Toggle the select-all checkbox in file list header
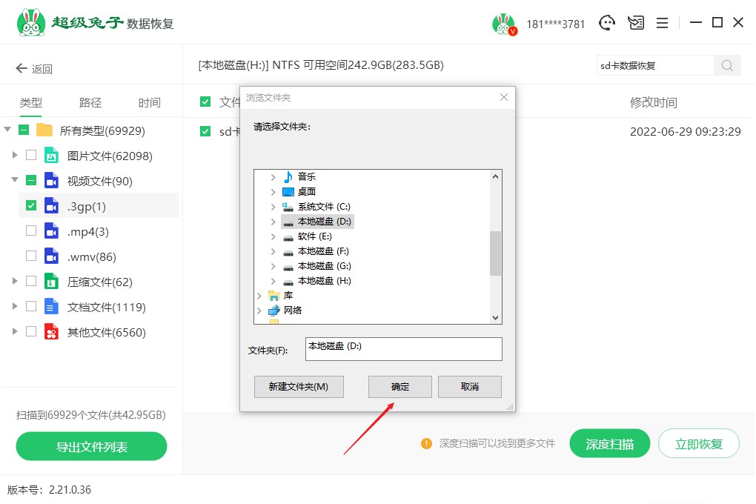 (x=205, y=102)
